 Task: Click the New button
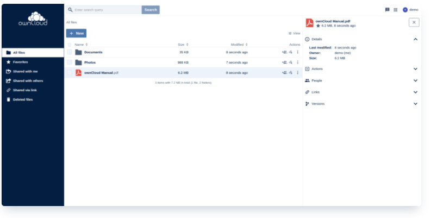pos(76,33)
